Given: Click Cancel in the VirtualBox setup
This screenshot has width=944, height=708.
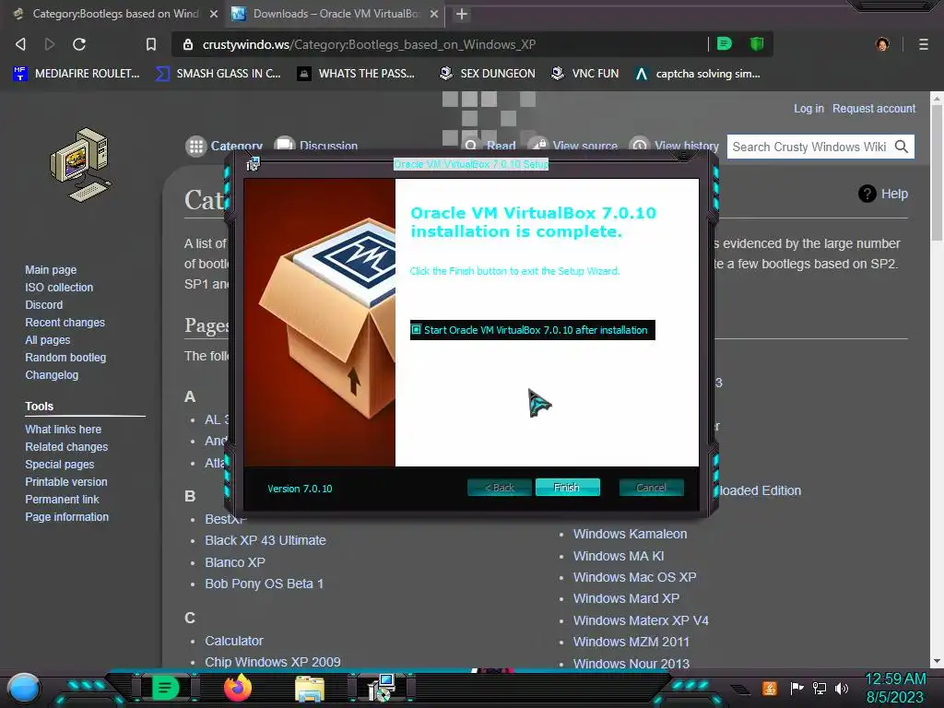Looking at the screenshot, I should 652,487.
